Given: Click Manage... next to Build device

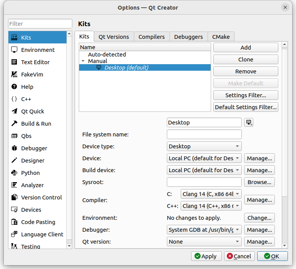Looking at the screenshot, I should 259,170.
